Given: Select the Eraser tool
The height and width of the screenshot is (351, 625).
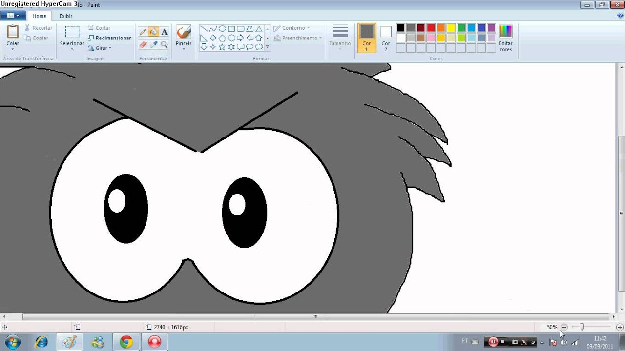Looking at the screenshot, I should click(x=143, y=45).
